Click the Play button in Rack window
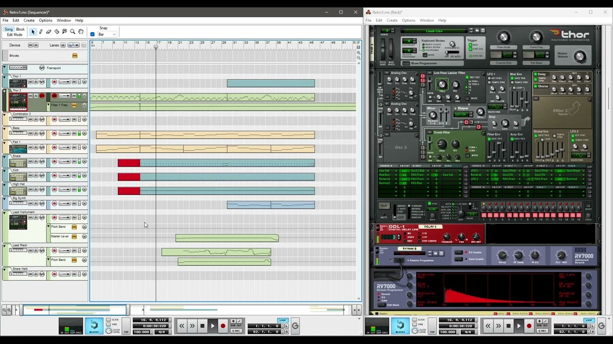The height and width of the screenshot is (344, 613). click(x=519, y=326)
